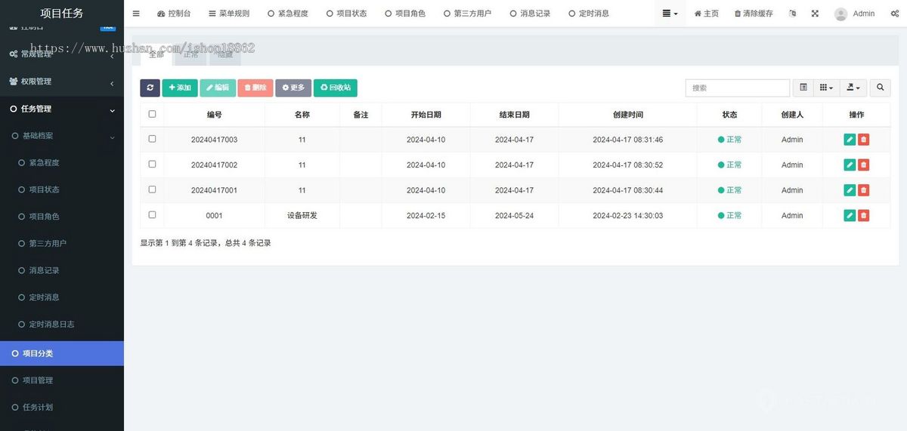Select the 全部 filter tab
This screenshot has height=431, width=907.
(x=156, y=54)
